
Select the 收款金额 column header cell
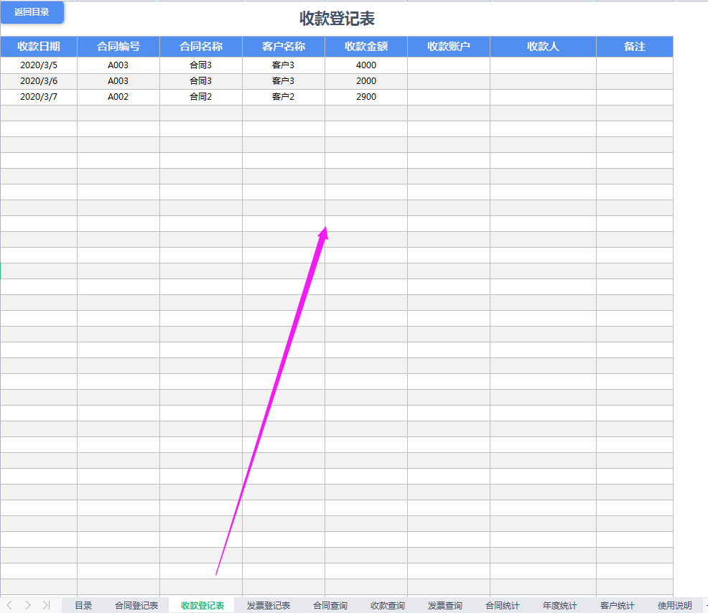[x=365, y=47]
